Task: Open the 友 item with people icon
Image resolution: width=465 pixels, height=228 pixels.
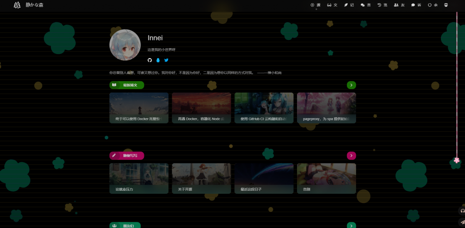Action: pyautogui.click(x=399, y=5)
